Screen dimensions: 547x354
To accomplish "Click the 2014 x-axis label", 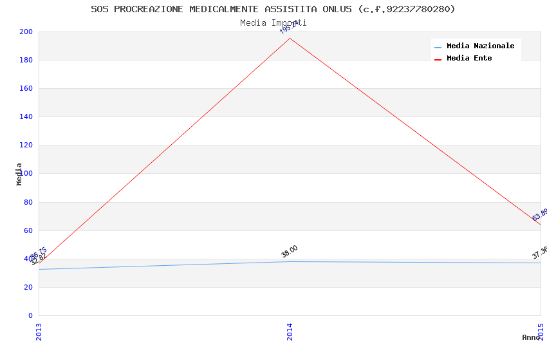I will pos(290,331).
